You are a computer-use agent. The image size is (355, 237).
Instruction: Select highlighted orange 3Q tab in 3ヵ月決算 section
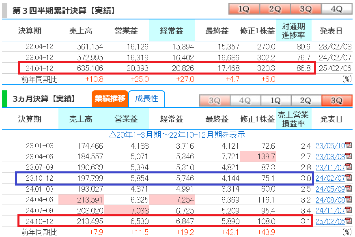click(337, 100)
